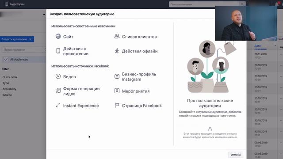
Task: Click the star calendar icon for Мероприятия
Action: [117, 91]
